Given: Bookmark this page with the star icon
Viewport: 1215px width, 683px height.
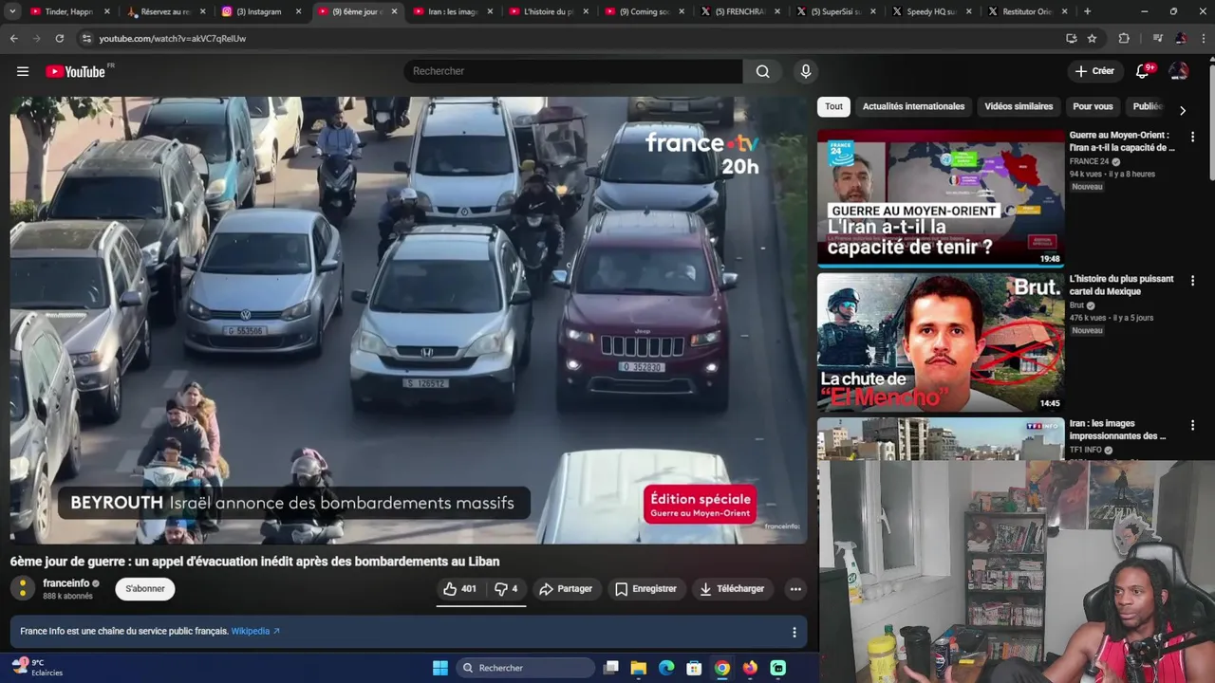Looking at the screenshot, I should coord(1092,38).
